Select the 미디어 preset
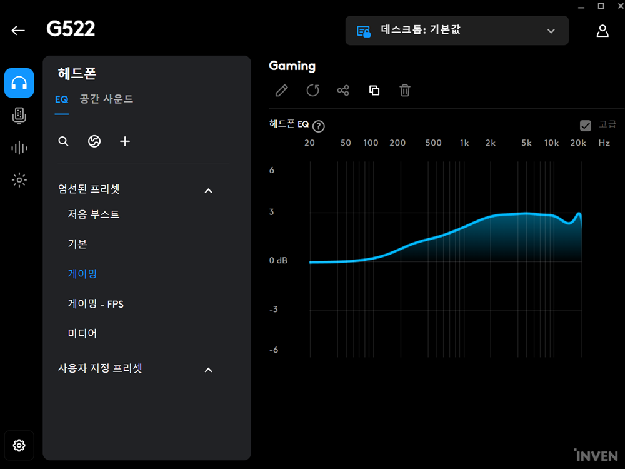 pos(82,333)
